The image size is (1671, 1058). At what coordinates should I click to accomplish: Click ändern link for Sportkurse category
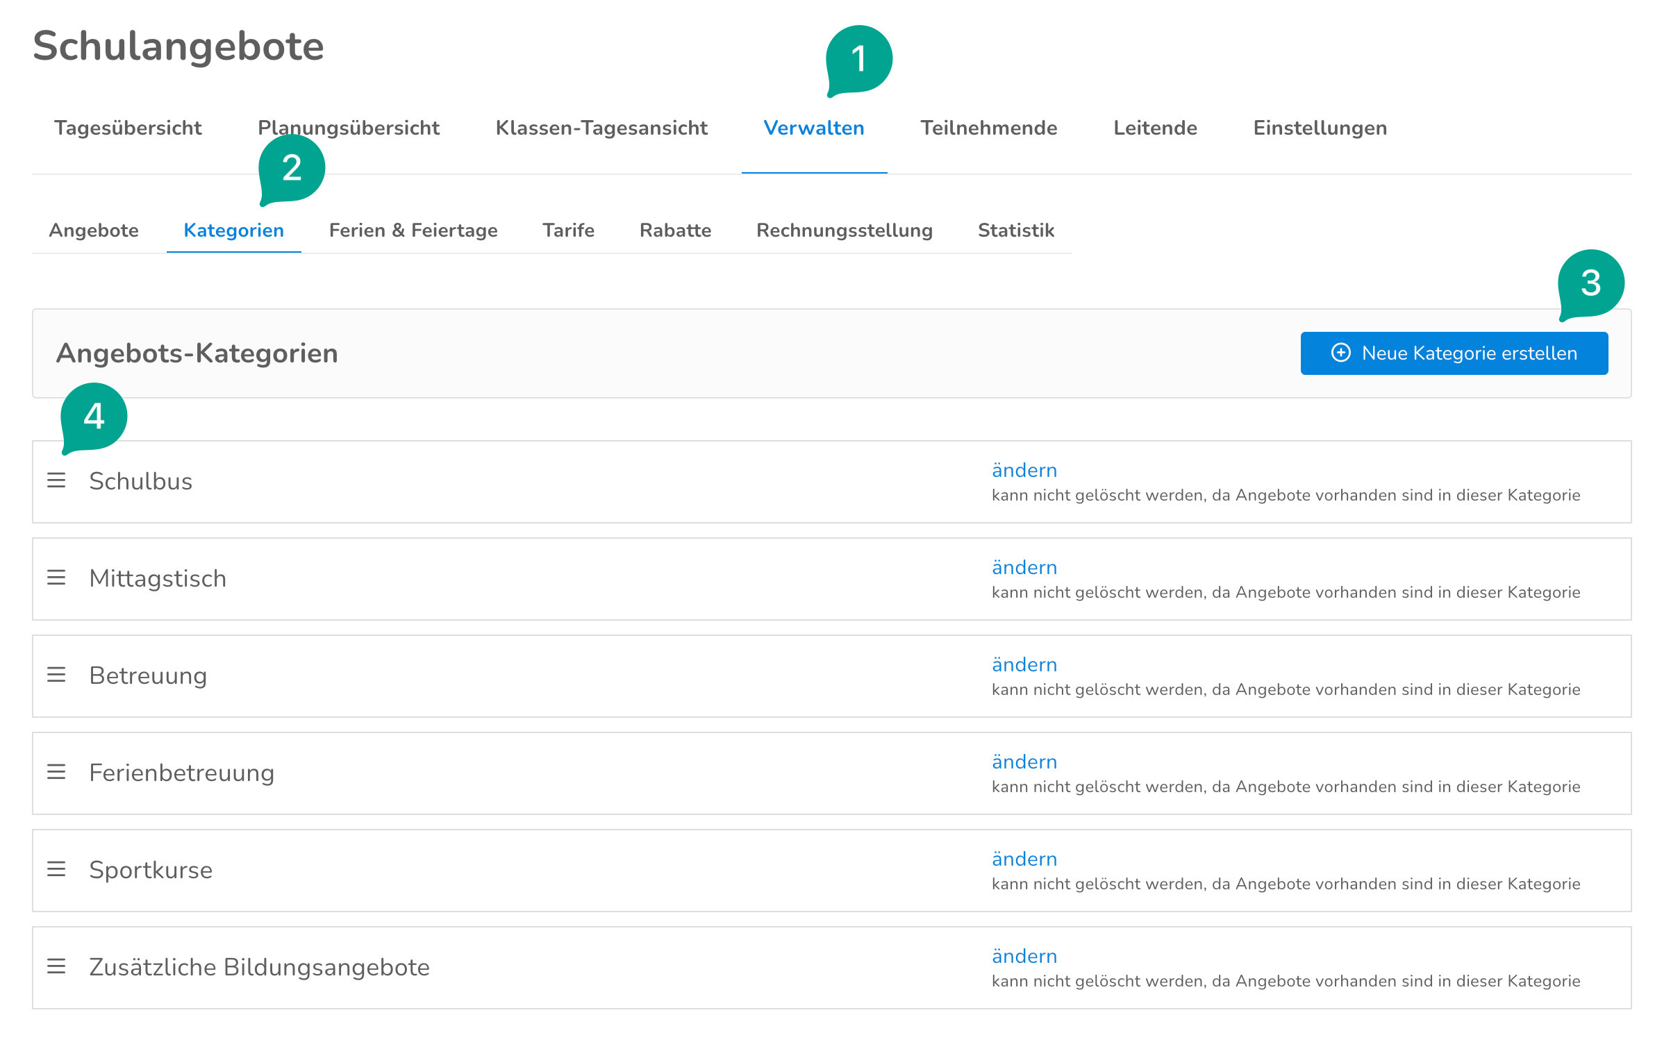click(1024, 859)
